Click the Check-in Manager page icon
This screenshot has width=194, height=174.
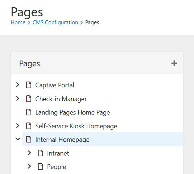tap(29, 99)
